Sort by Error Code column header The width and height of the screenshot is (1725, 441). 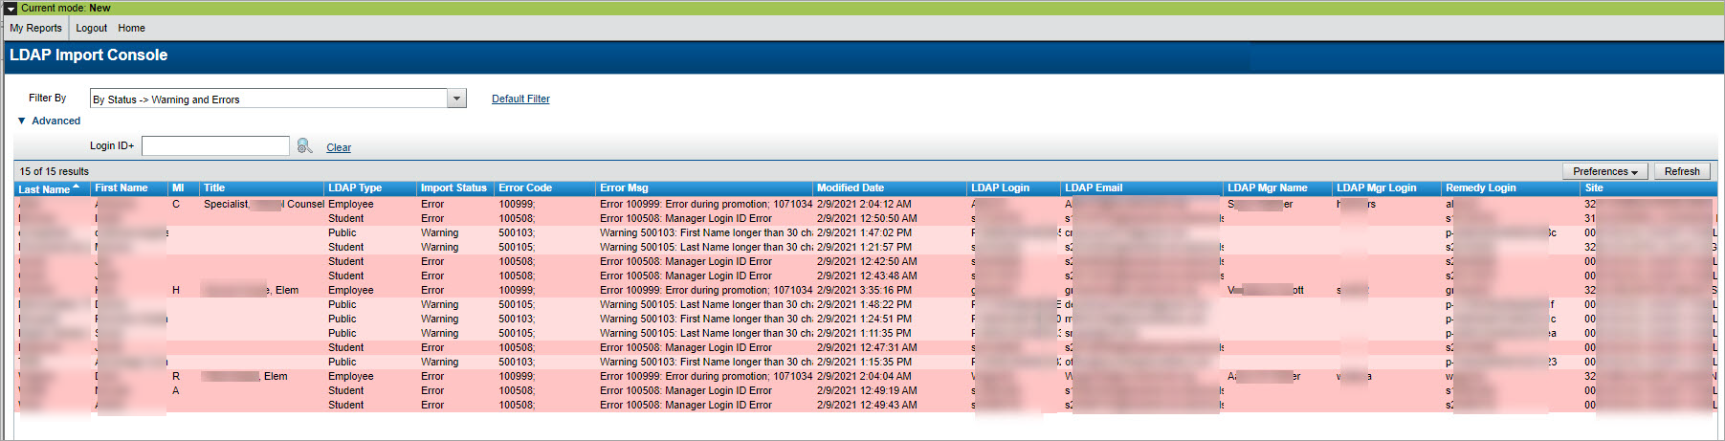coord(525,188)
